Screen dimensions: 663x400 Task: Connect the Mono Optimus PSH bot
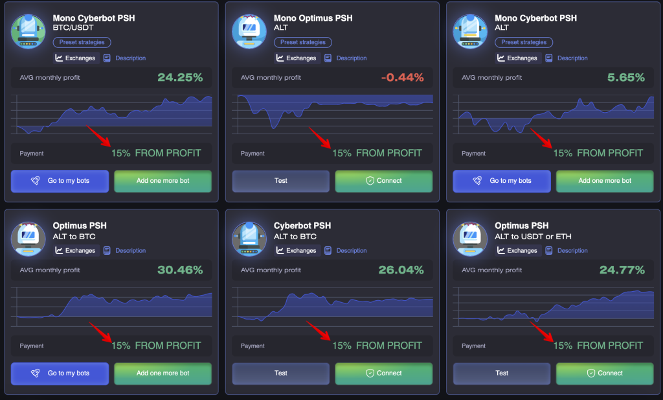[384, 181]
